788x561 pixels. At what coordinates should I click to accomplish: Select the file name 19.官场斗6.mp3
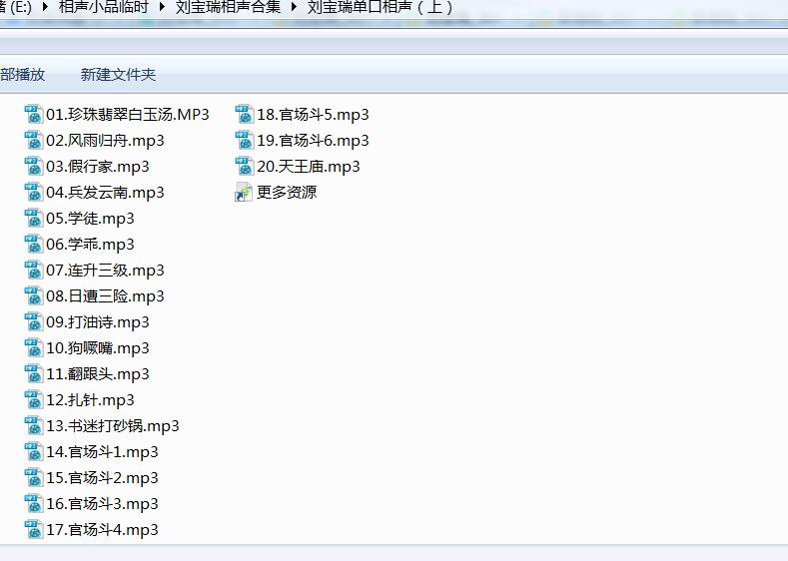313,141
